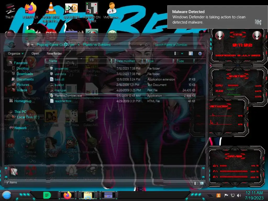Select the bass.dll file

coord(122,79)
